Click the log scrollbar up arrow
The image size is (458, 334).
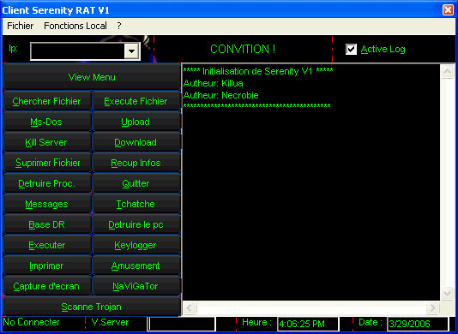(x=447, y=71)
